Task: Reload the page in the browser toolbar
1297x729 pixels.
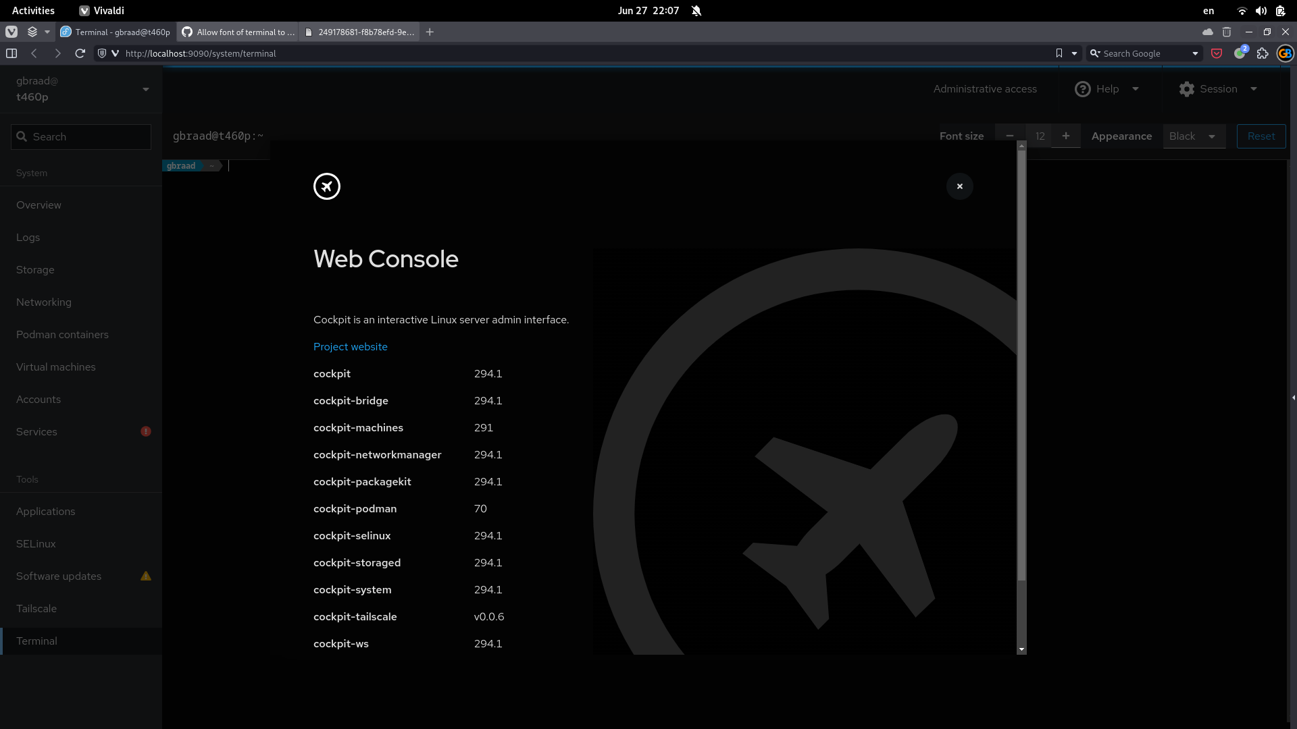Action: [80, 53]
